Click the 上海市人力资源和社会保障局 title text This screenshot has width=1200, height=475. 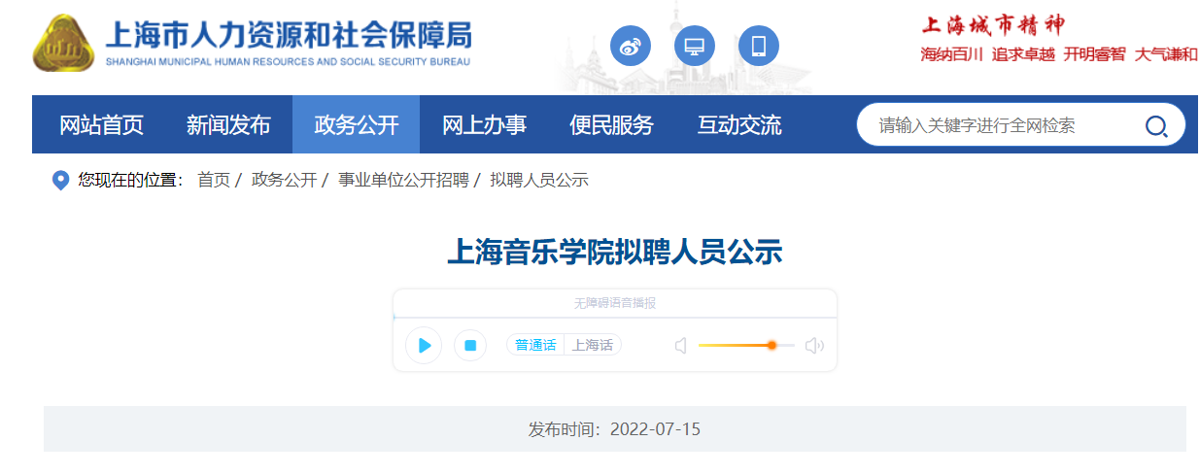click(288, 36)
